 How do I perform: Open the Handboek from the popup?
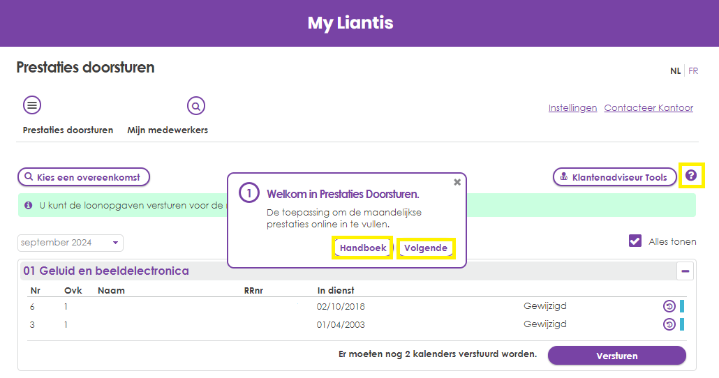pyautogui.click(x=362, y=248)
